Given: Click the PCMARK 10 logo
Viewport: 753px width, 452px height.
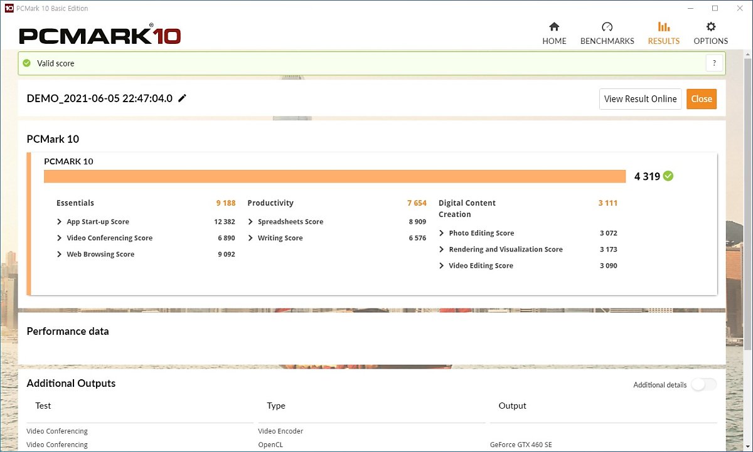Looking at the screenshot, I should (100, 35).
